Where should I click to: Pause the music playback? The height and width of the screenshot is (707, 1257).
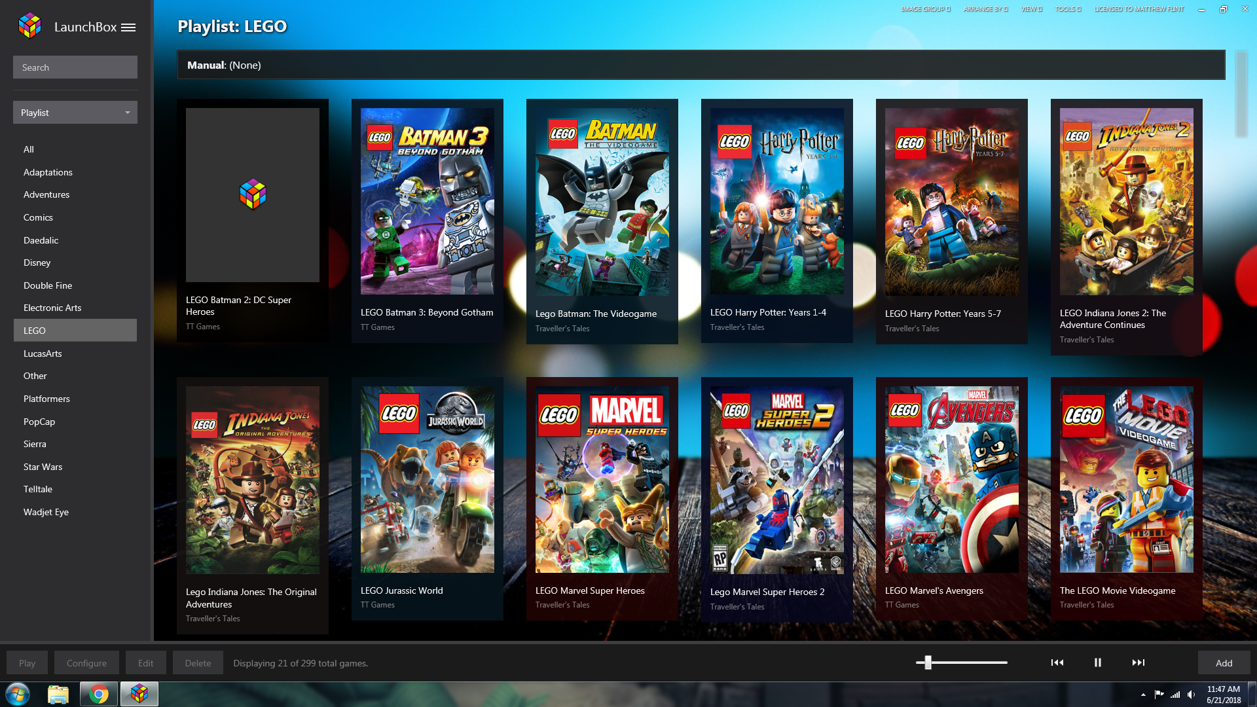click(x=1098, y=662)
